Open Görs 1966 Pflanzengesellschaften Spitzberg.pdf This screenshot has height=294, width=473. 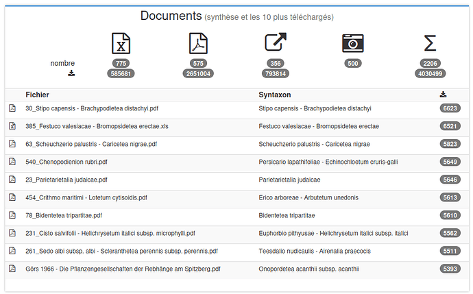[123, 269]
